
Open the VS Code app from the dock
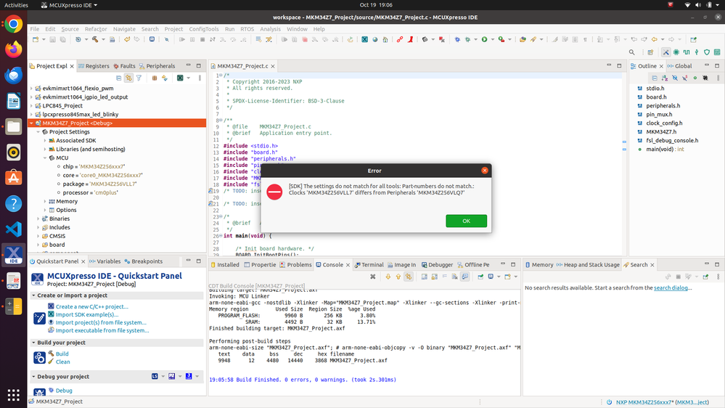[x=13, y=229]
